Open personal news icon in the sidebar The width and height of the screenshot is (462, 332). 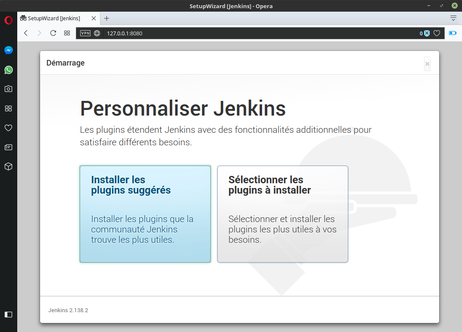[8, 147]
